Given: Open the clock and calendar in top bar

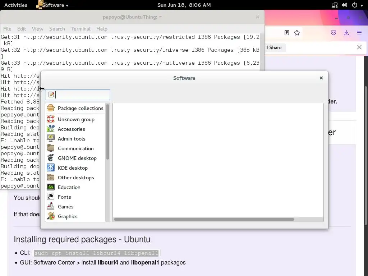Looking at the screenshot, I should pyautogui.click(x=184, y=5).
